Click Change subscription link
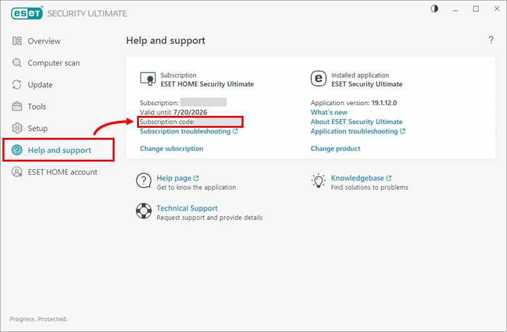The image size is (507, 332). (172, 148)
